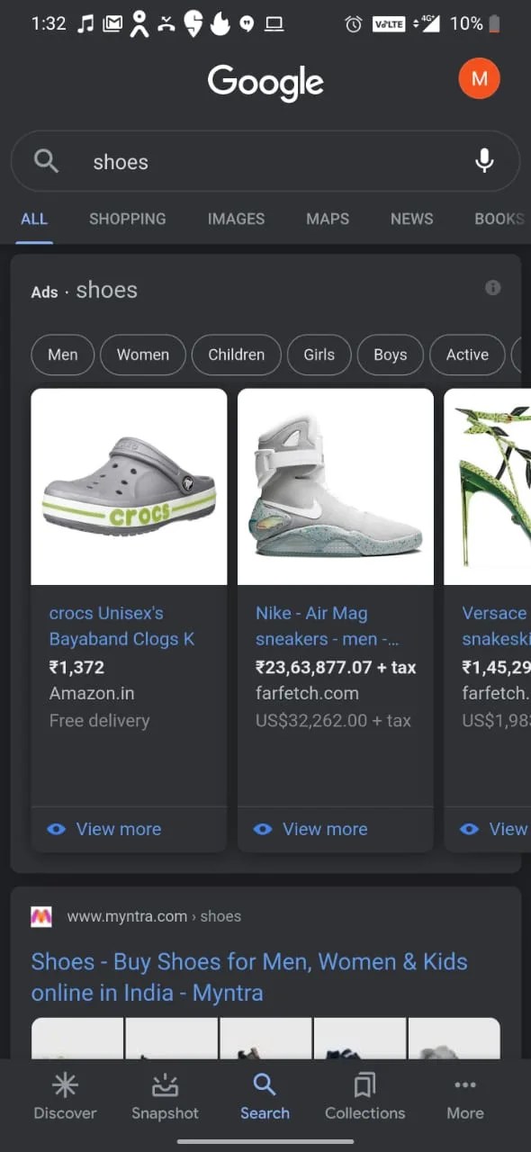531x1152 pixels.
Task: Open the IMAGES search tab
Action: click(236, 219)
